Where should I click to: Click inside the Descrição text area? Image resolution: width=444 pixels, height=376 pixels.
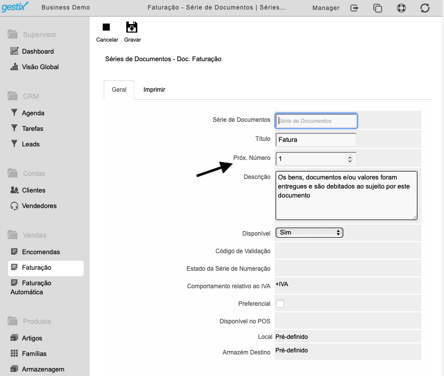[x=346, y=196]
